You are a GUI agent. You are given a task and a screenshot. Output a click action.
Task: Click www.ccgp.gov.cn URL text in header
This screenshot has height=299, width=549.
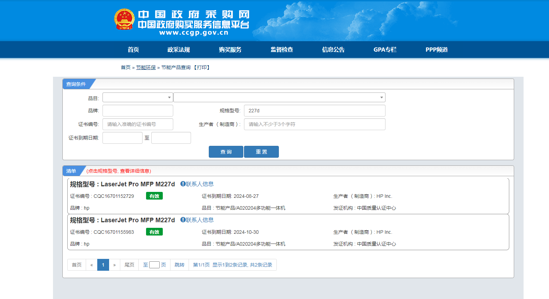tap(194, 33)
